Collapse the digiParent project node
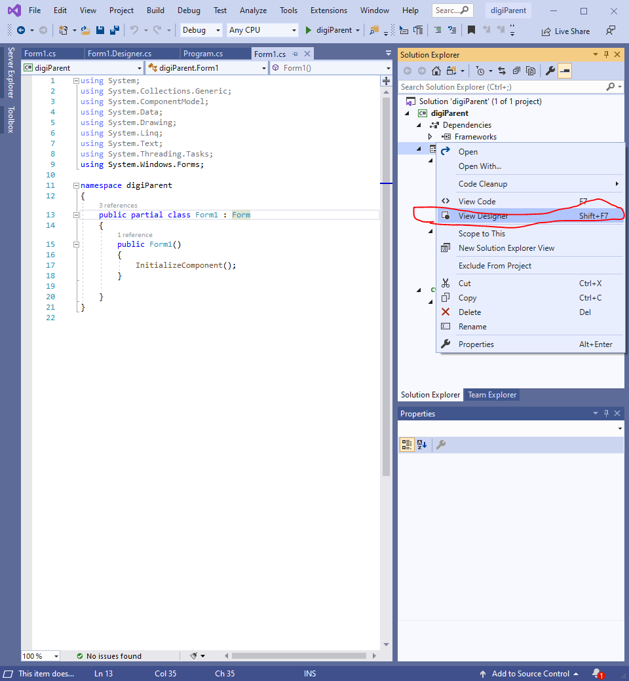 [x=408, y=113]
